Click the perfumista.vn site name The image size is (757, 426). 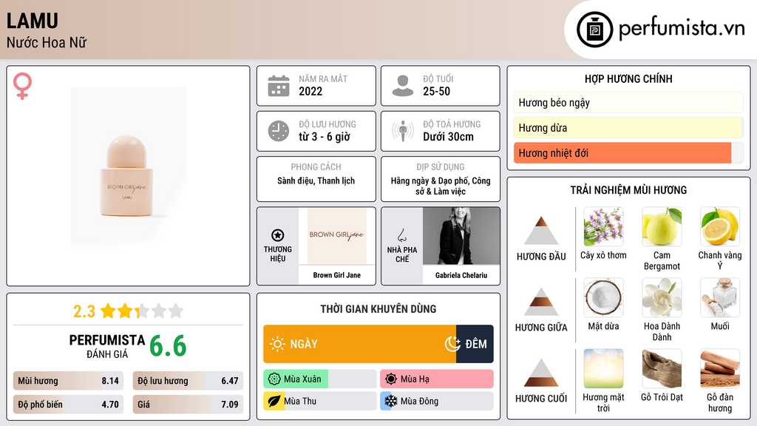click(x=682, y=29)
